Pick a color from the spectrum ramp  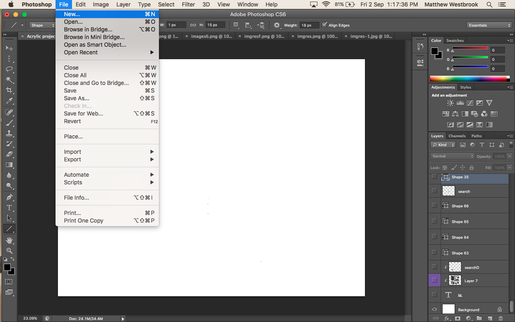(x=470, y=79)
